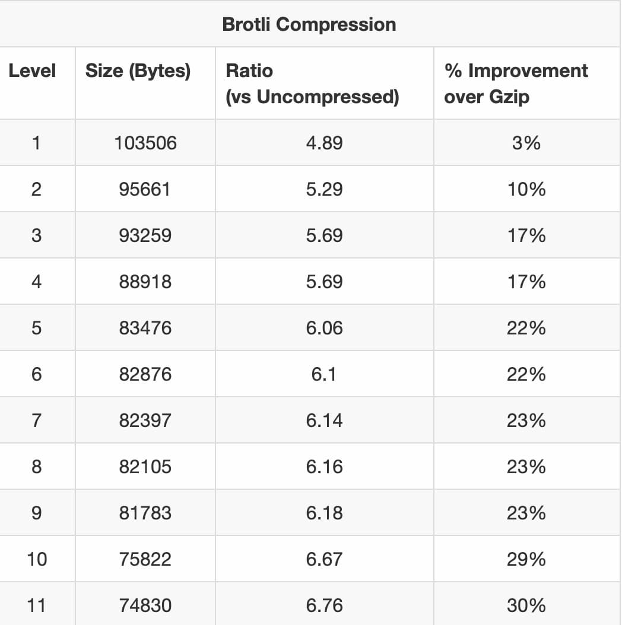Click the ratio cell 4.89

click(x=324, y=143)
